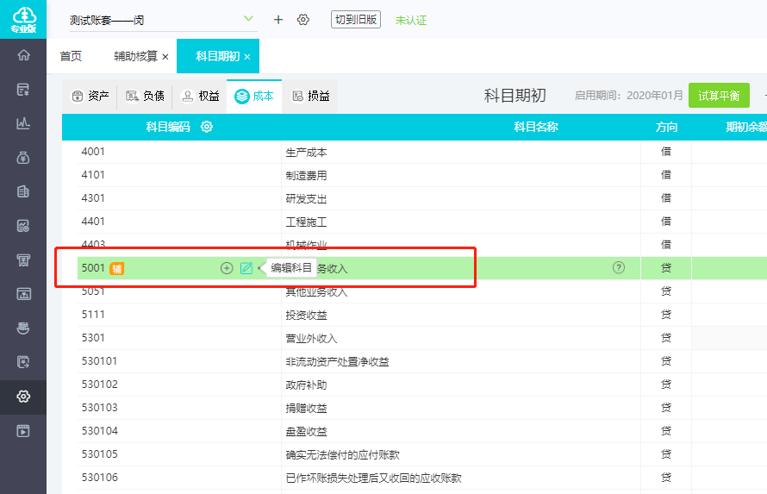
Task: Expand the 测试账套 account set dropdown
Action: point(248,19)
